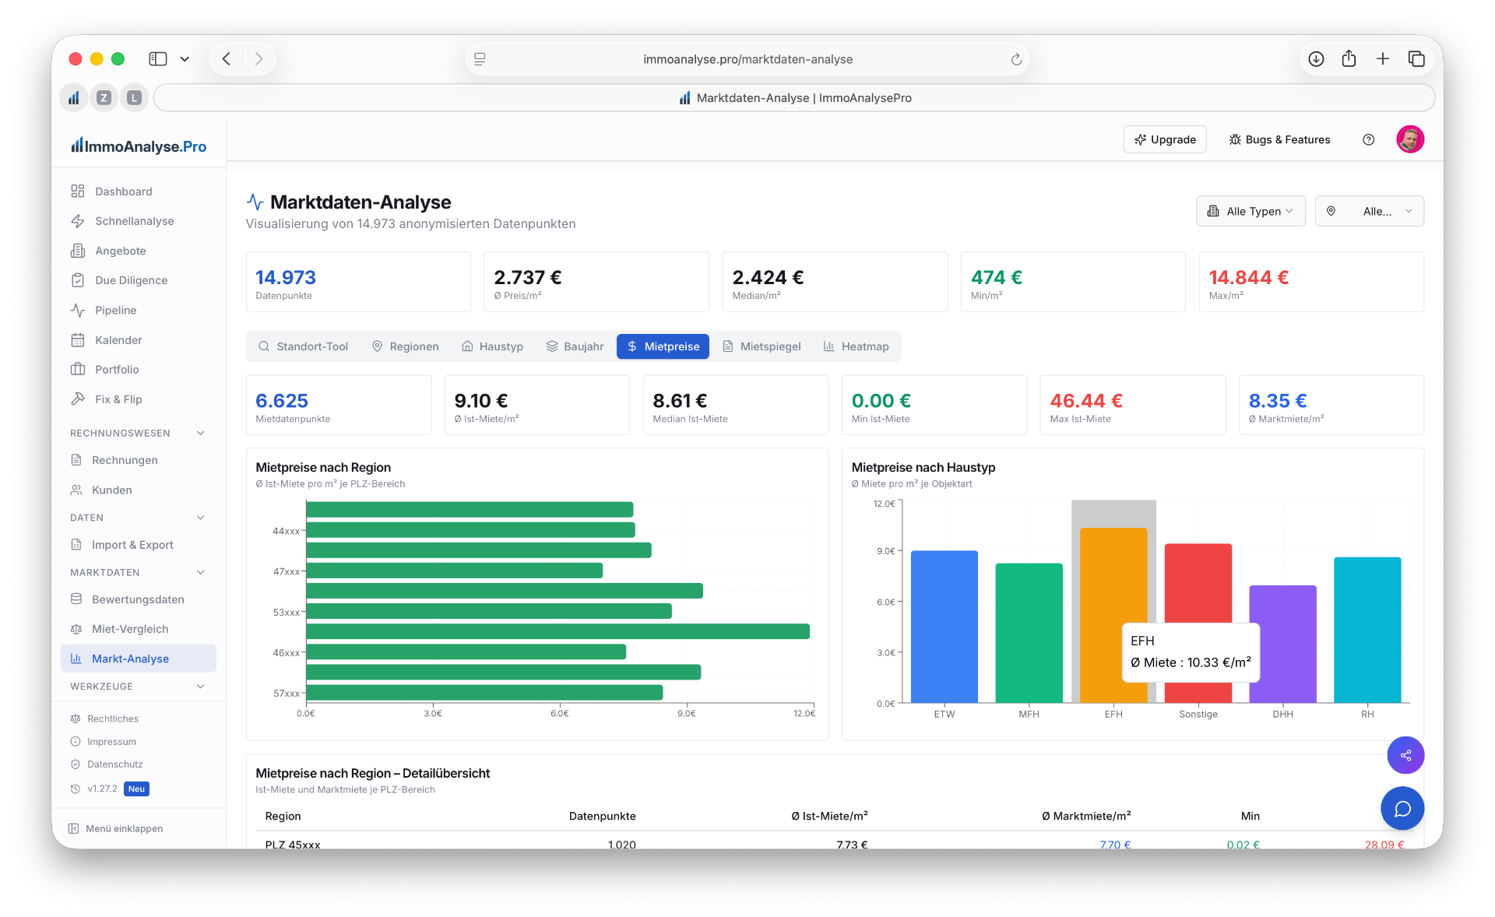Show Safari tab overview icon
The width and height of the screenshot is (1495, 917).
coord(1416,59)
